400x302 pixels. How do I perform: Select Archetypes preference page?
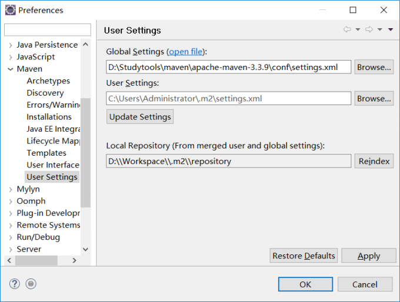48,81
